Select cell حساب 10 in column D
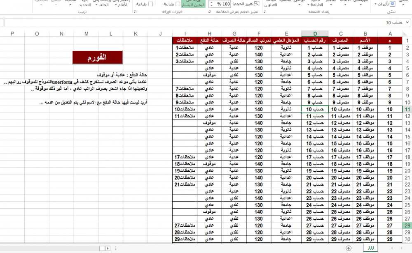This screenshot has height=253, width=412. point(315,109)
